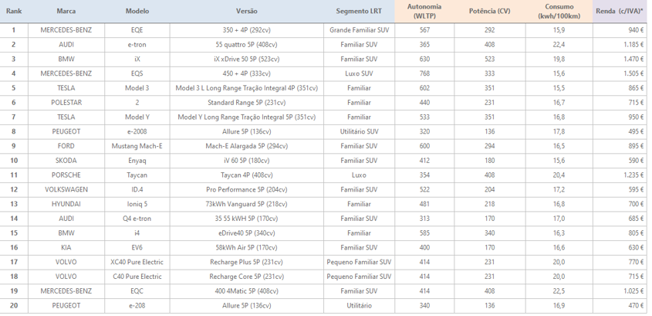This screenshot has width=652, height=316.
Task: Select the Luxo SUV segment cell
Action: point(359,73)
